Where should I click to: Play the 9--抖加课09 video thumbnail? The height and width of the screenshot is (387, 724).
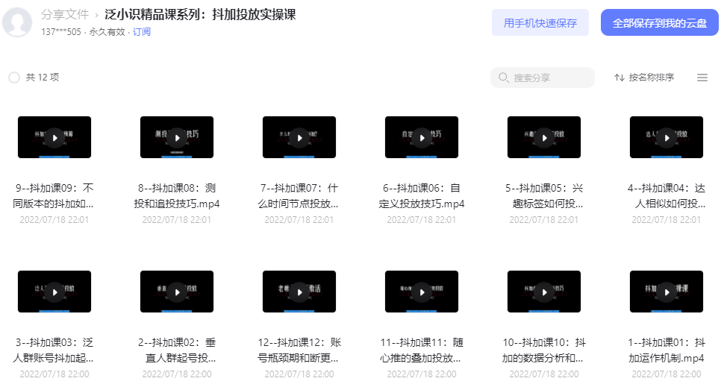(x=54, y=137)
